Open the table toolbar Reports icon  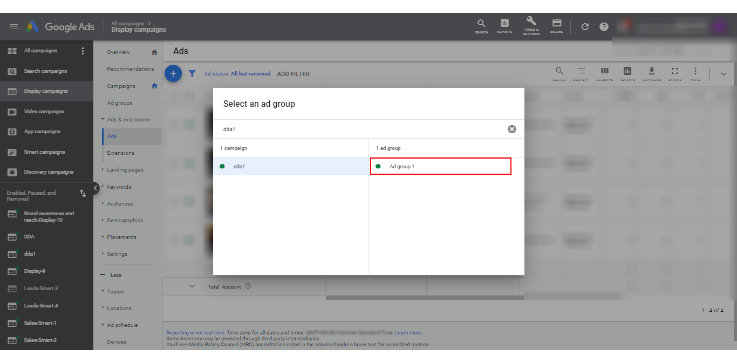627,74
